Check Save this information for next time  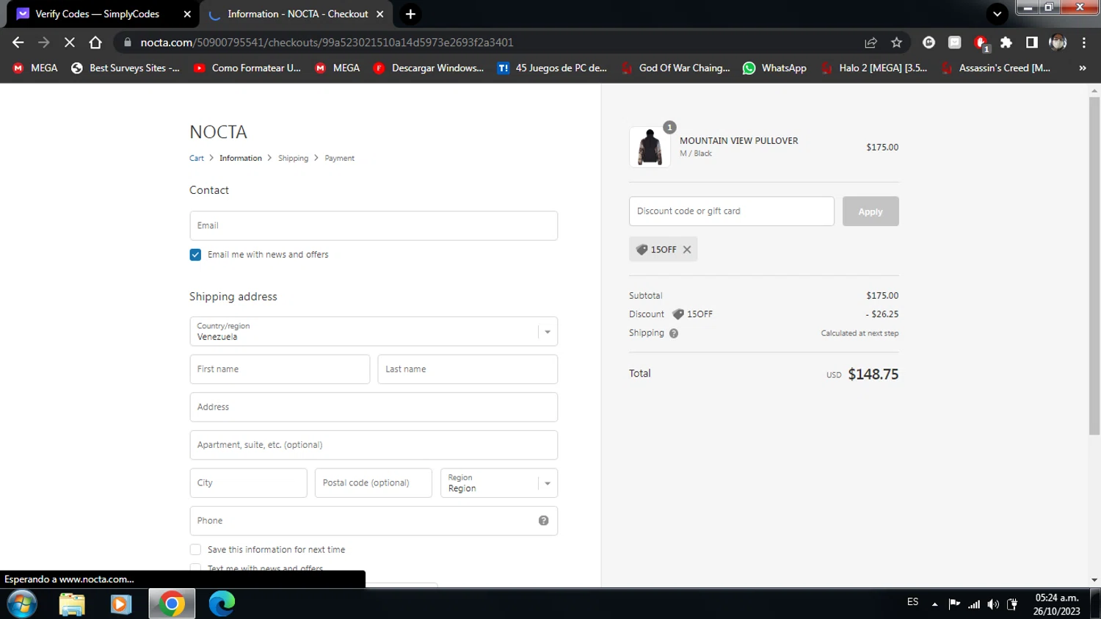click(x=195, y=550)
